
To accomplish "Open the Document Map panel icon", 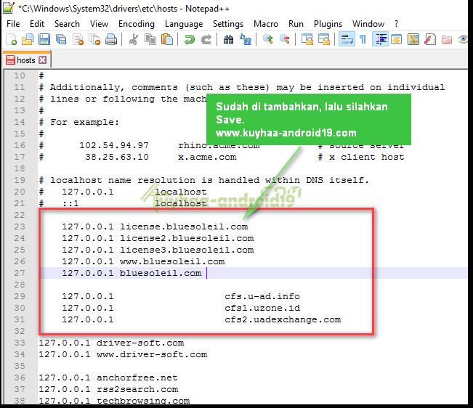I will [413, 39].
